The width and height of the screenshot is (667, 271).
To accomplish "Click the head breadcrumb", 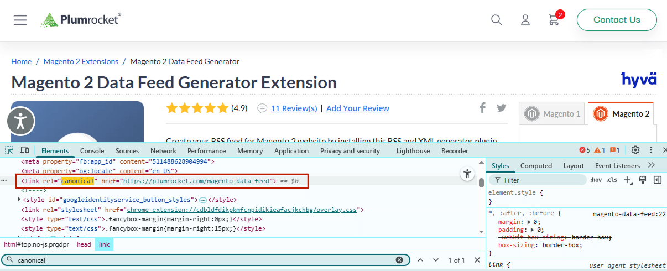I will [84, 244].
